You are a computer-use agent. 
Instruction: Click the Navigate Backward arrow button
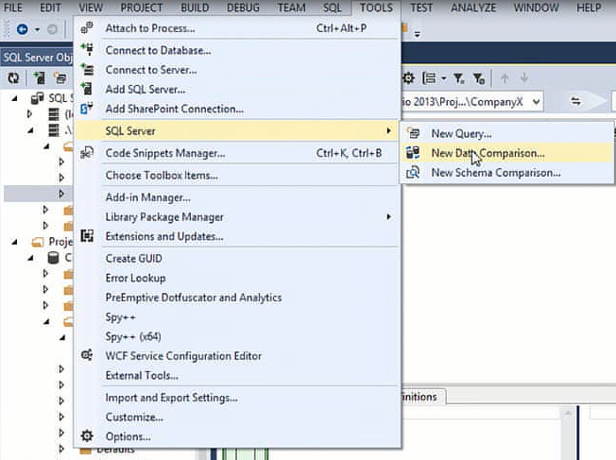23,29
